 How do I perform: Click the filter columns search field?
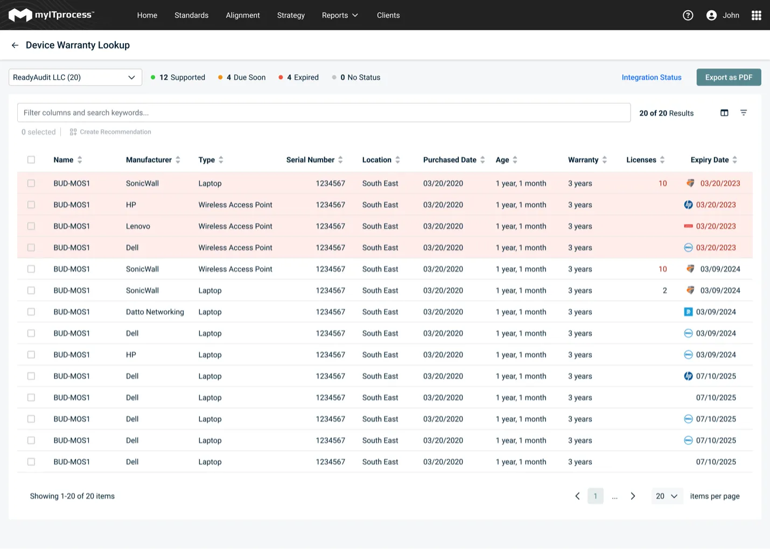point(324,113)
